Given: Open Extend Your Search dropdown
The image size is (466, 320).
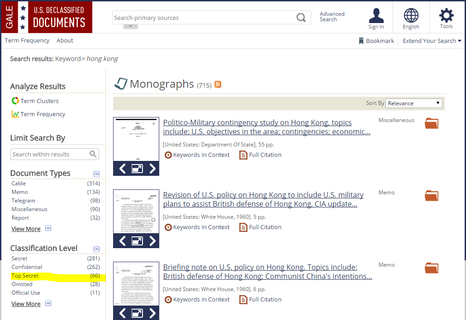Looking at the screenshot, I should coord(432,41).
